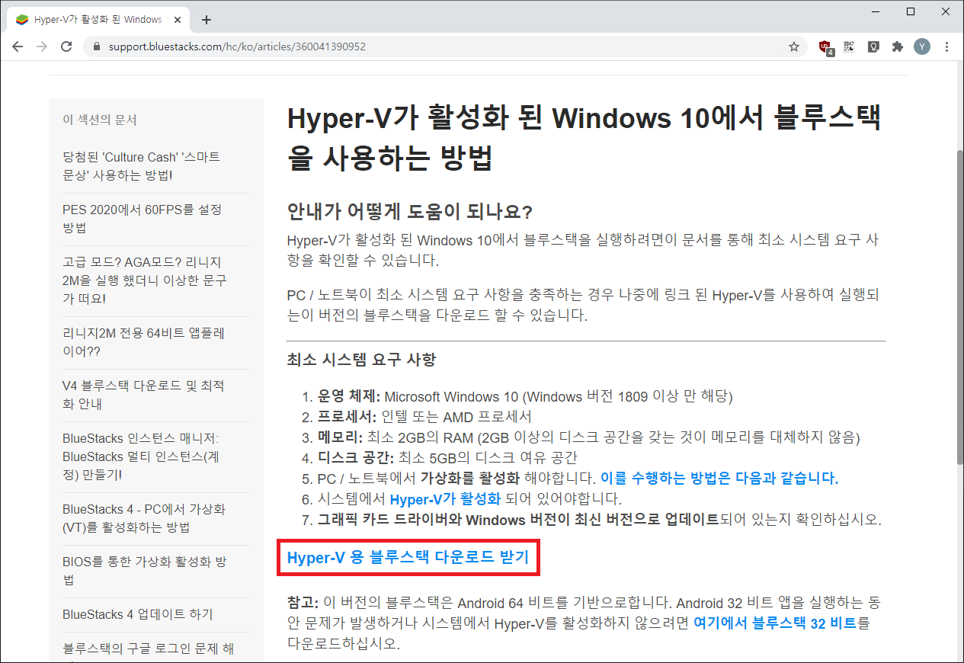Click the 그래픽 카드 드라이버 requirement line
This screenshot has height=663, width=964.
pyautogui.click(x=600, y=520)
